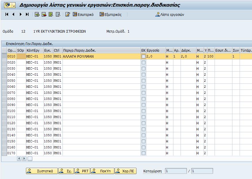Viewport: 252px width, 179px height.
Task: Click the horizontal scrollbar thumb under table
Action: pos(30,159)
